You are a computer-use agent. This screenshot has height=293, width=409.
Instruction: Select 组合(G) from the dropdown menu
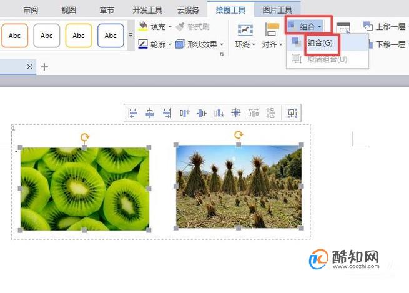pos(328,42)
